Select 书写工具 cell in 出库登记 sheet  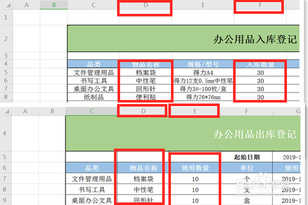pos(91,190)
